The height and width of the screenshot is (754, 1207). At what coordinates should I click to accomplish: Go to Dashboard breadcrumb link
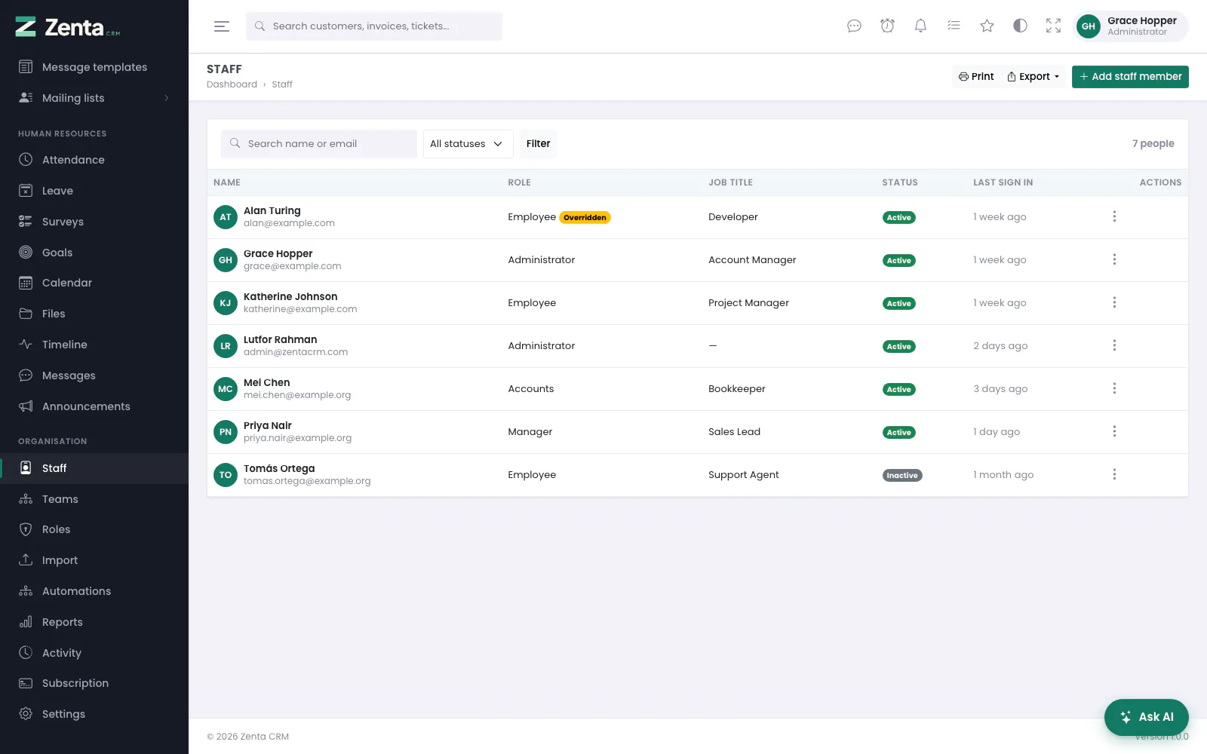click(x=232, y=84)
